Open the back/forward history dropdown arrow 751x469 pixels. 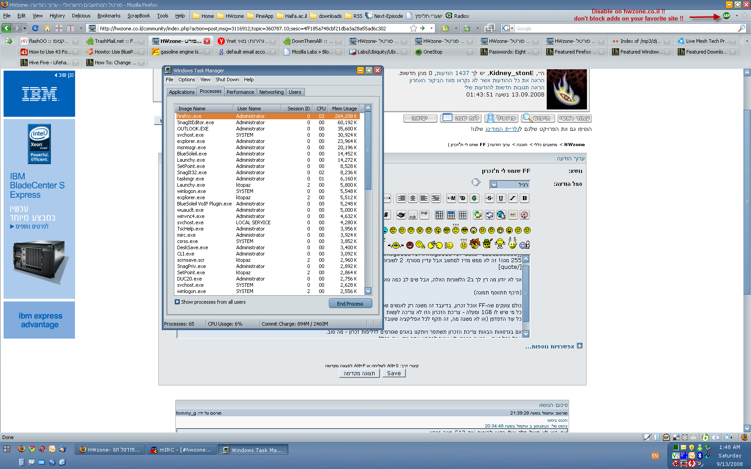click(x=25, y=28)
